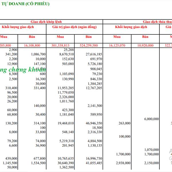Select the figure 423,300
The height and width of the screenshot is (172, 172).
pos(68,110)
